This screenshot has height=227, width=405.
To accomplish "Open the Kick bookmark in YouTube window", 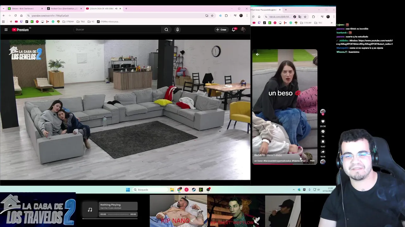I will [x=32, y=22].
